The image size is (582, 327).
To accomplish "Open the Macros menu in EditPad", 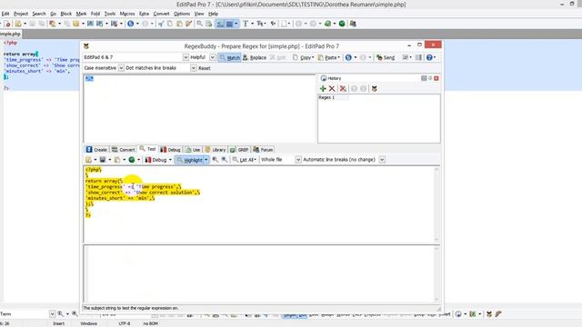I will click(x=127, y=14).
